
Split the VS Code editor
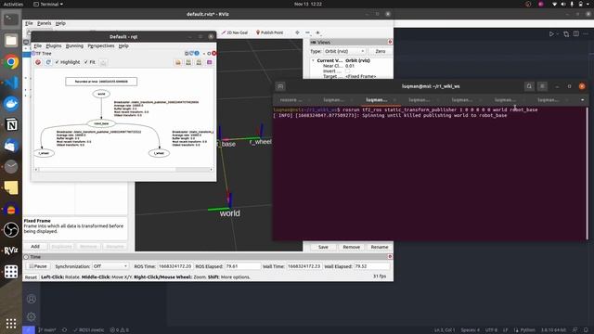[x=576, y=33]
